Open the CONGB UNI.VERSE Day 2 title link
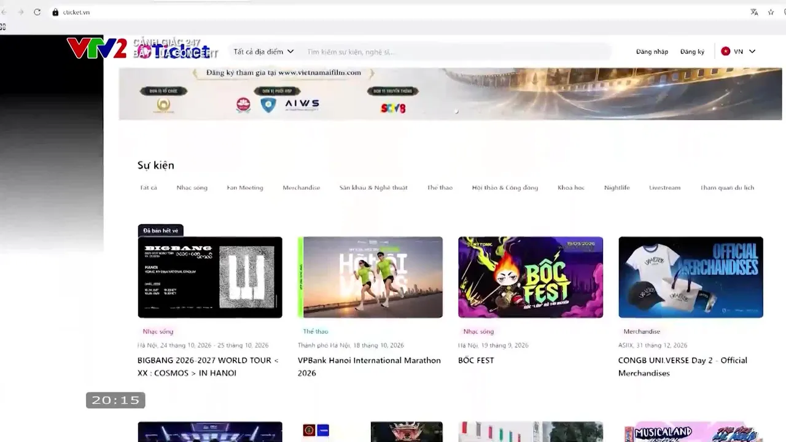The height and width of the screenshot is (442, 786). pos(683,366)
